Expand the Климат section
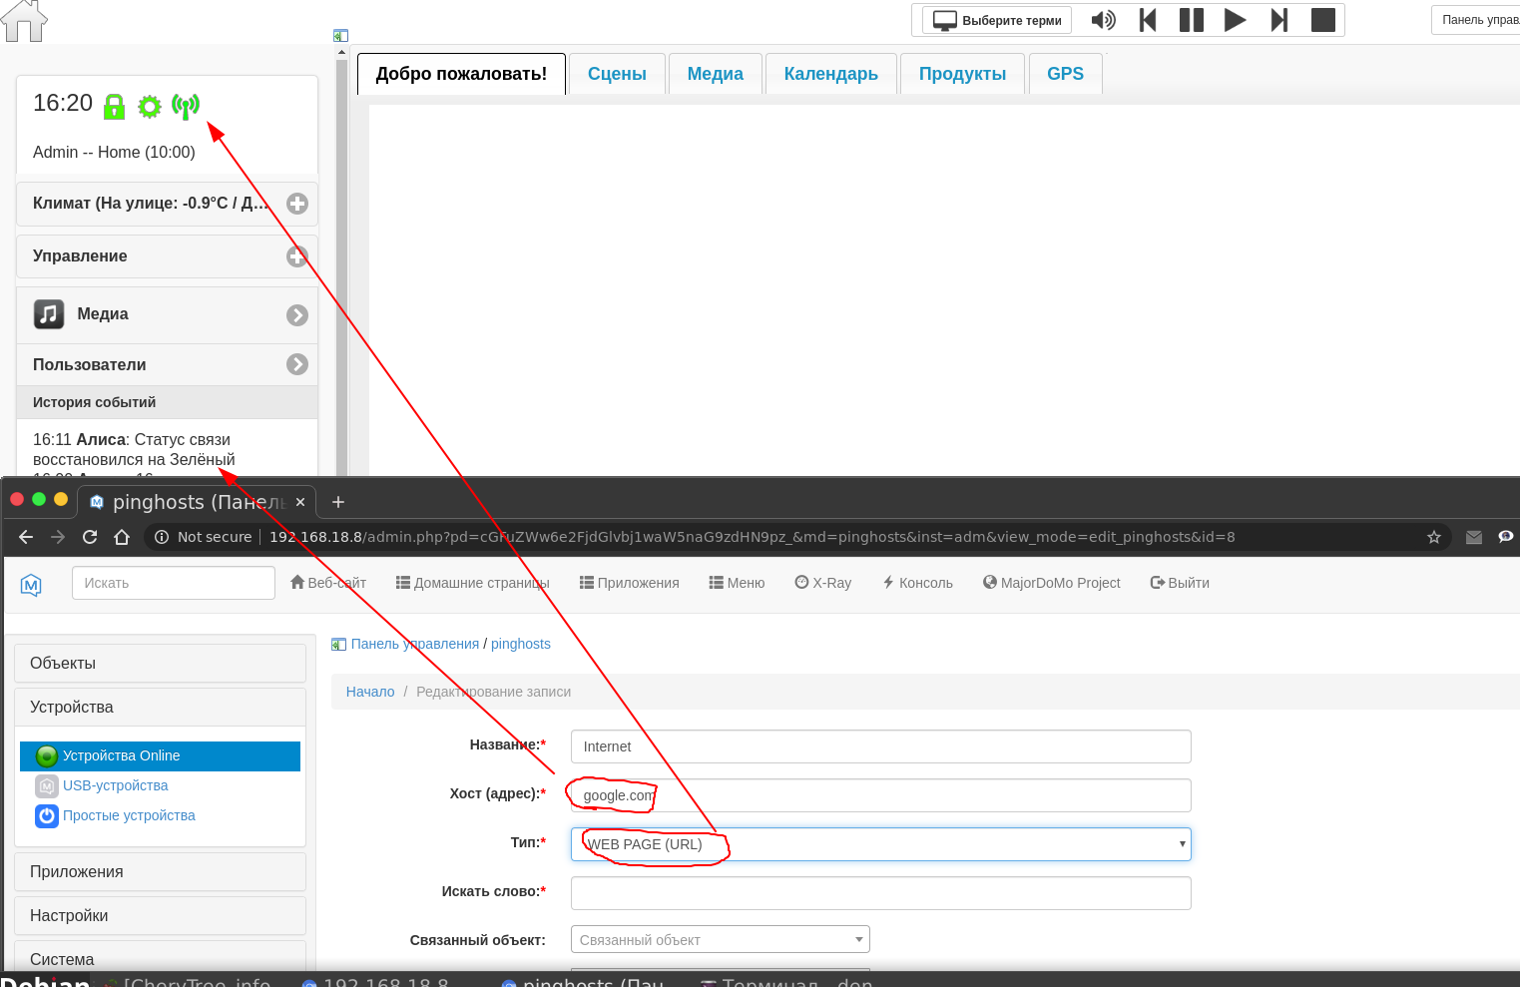 click(x=296, y=204)
